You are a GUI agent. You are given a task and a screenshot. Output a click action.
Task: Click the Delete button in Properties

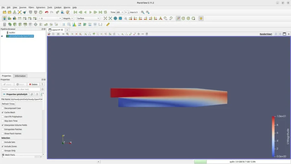point(33,84)
